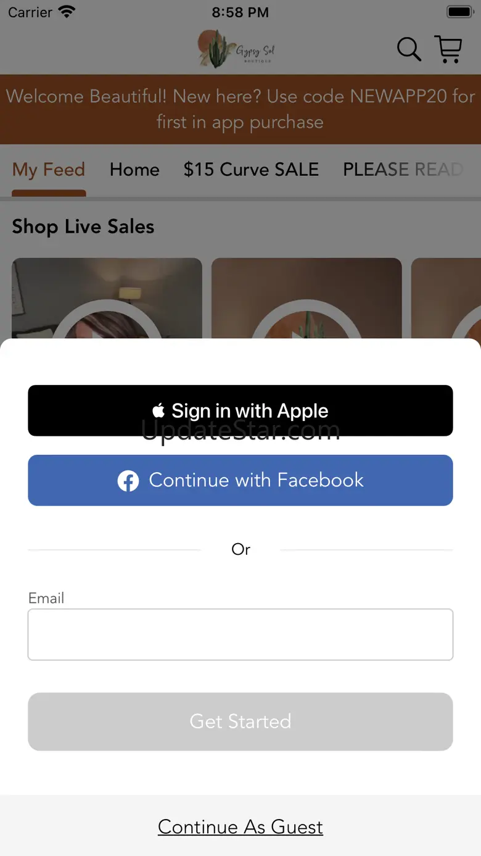Sign in with Apple
481x856 pixels.
[x=240, y=410]
